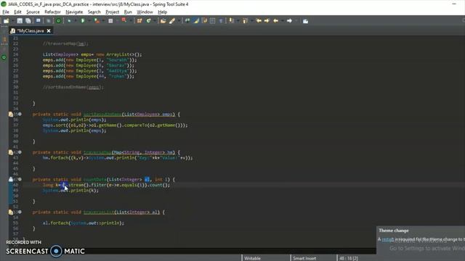The height and width of the screenshot is (261, 465).
Task: Click the warning marker beside traverseList method
Action: point(11,212)
